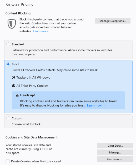The height and width of the screenshot is (165, 136).
Task: Click the Content Blocking shield icon
Action: point(12,24)
